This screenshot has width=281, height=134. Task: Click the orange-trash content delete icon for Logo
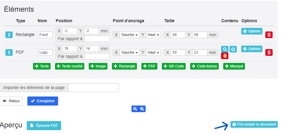(224, 56)
